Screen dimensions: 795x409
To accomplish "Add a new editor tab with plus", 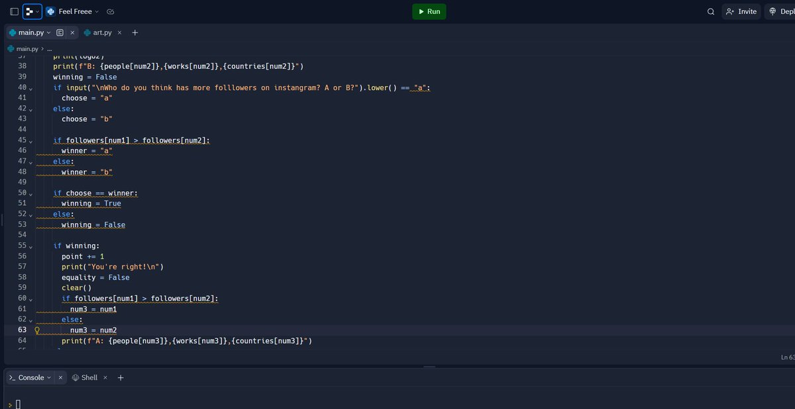I will [x=134, y=32].
